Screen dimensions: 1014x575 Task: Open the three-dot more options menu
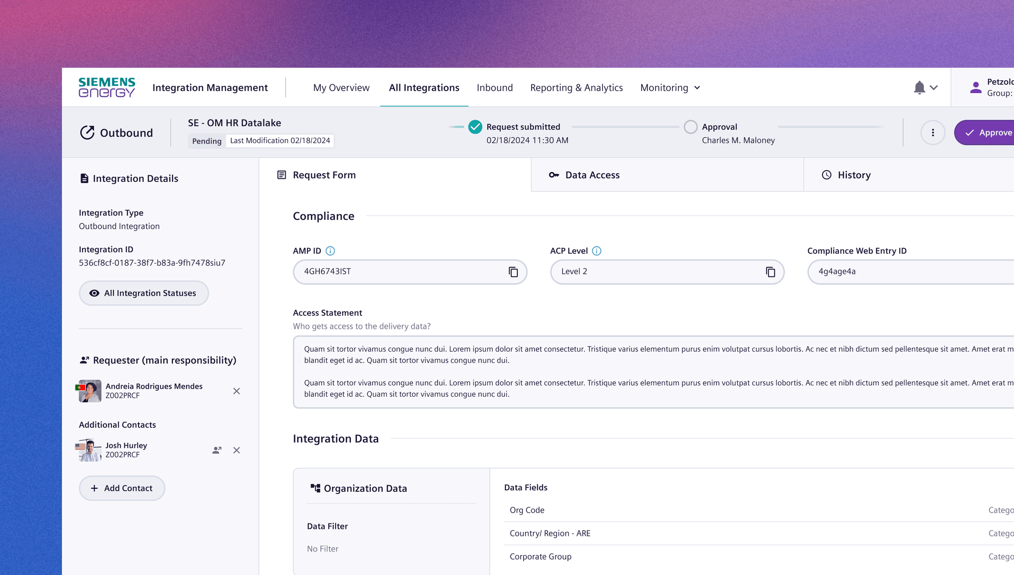[933, 133]
